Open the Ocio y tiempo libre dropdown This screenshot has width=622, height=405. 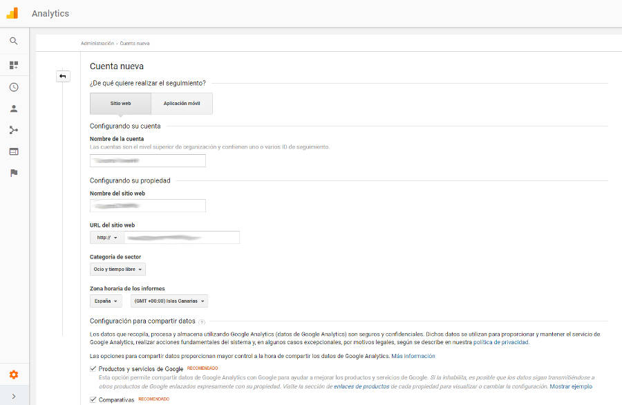117,270
